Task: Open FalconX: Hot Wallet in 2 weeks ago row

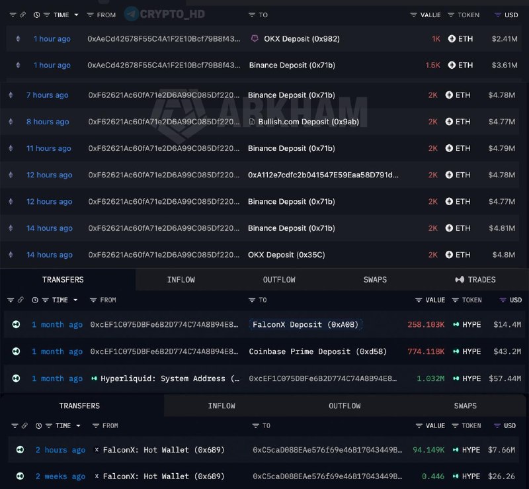Action: click(163, 476)
